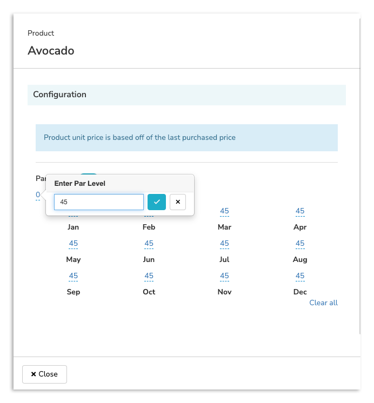Click the Avocado product title
This screenshot has width=374, height=403.
click(x=51, y=51)
